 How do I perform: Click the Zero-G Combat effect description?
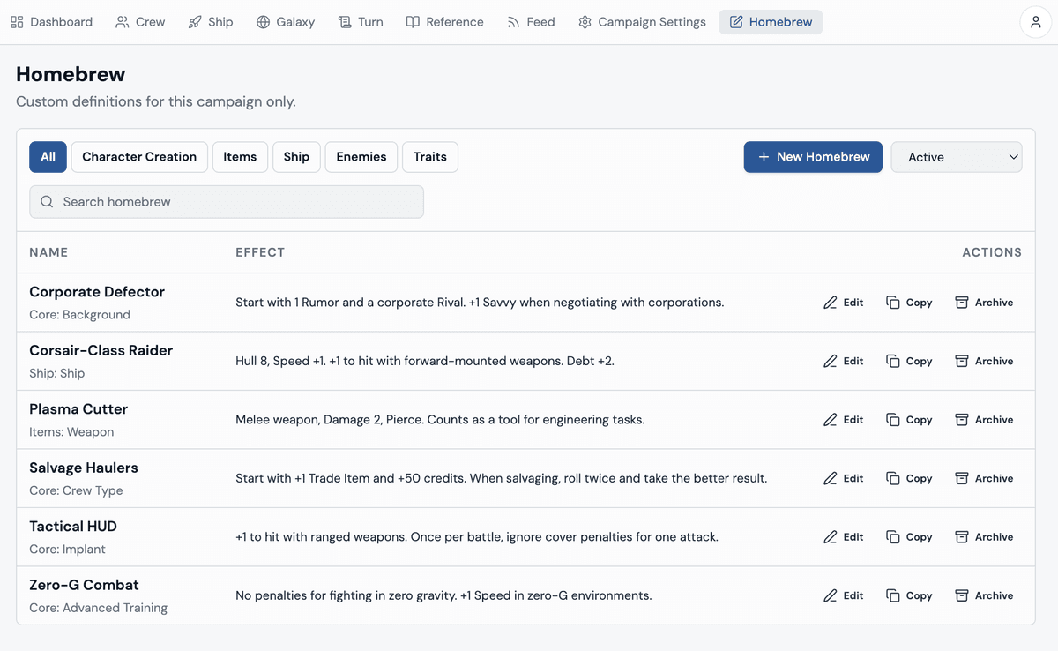pyautogui.click(x=443, y=595)
